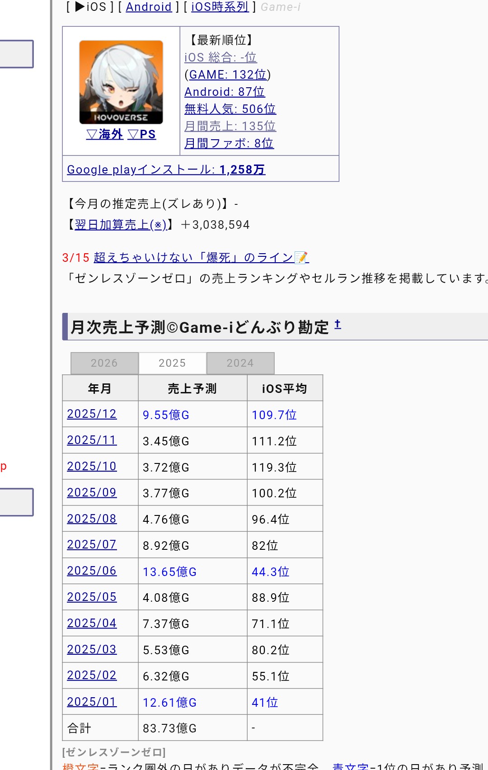The height and width of the screenshot is (770, 488).
Task: Open the Android ranking link at top
Action: click(x=149, y=7)
